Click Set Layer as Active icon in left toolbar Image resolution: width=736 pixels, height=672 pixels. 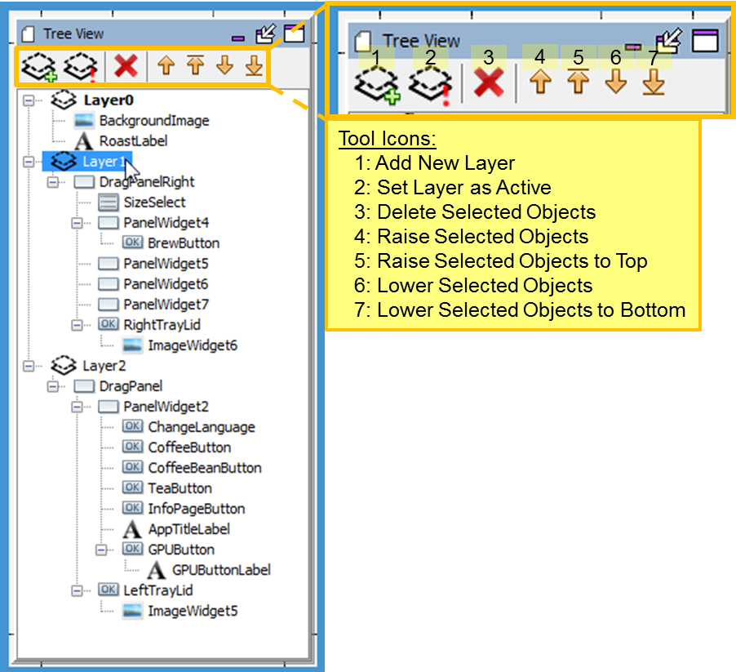81,67
